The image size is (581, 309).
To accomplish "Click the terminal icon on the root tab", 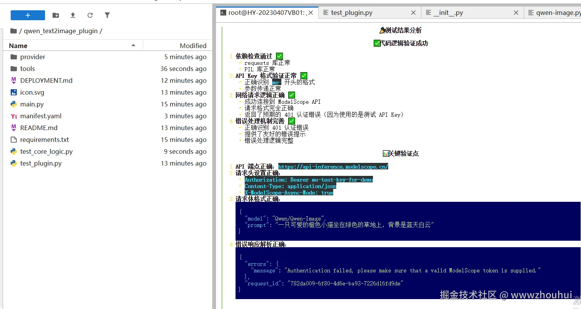I will pyautogui.click(x=223, y=13).
